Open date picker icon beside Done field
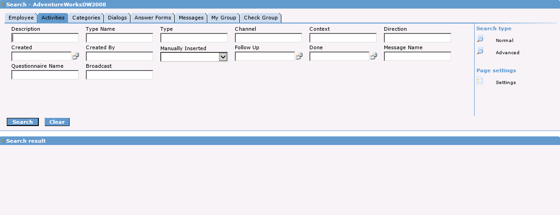560x215 pixels. point(373,56)
